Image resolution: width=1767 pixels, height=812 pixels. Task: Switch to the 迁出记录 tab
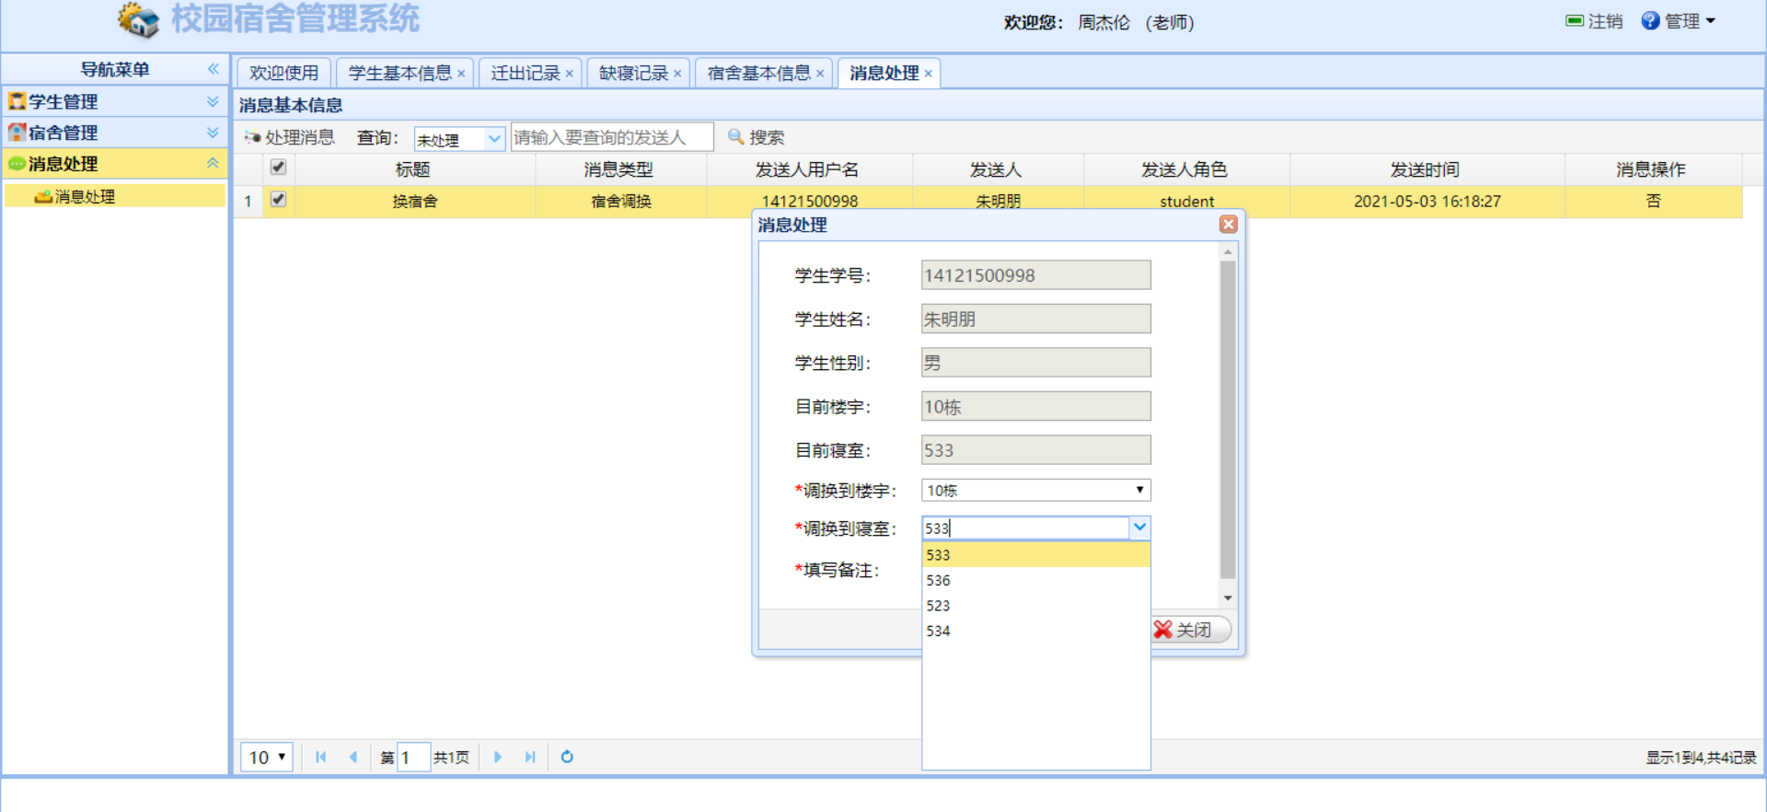525,73
